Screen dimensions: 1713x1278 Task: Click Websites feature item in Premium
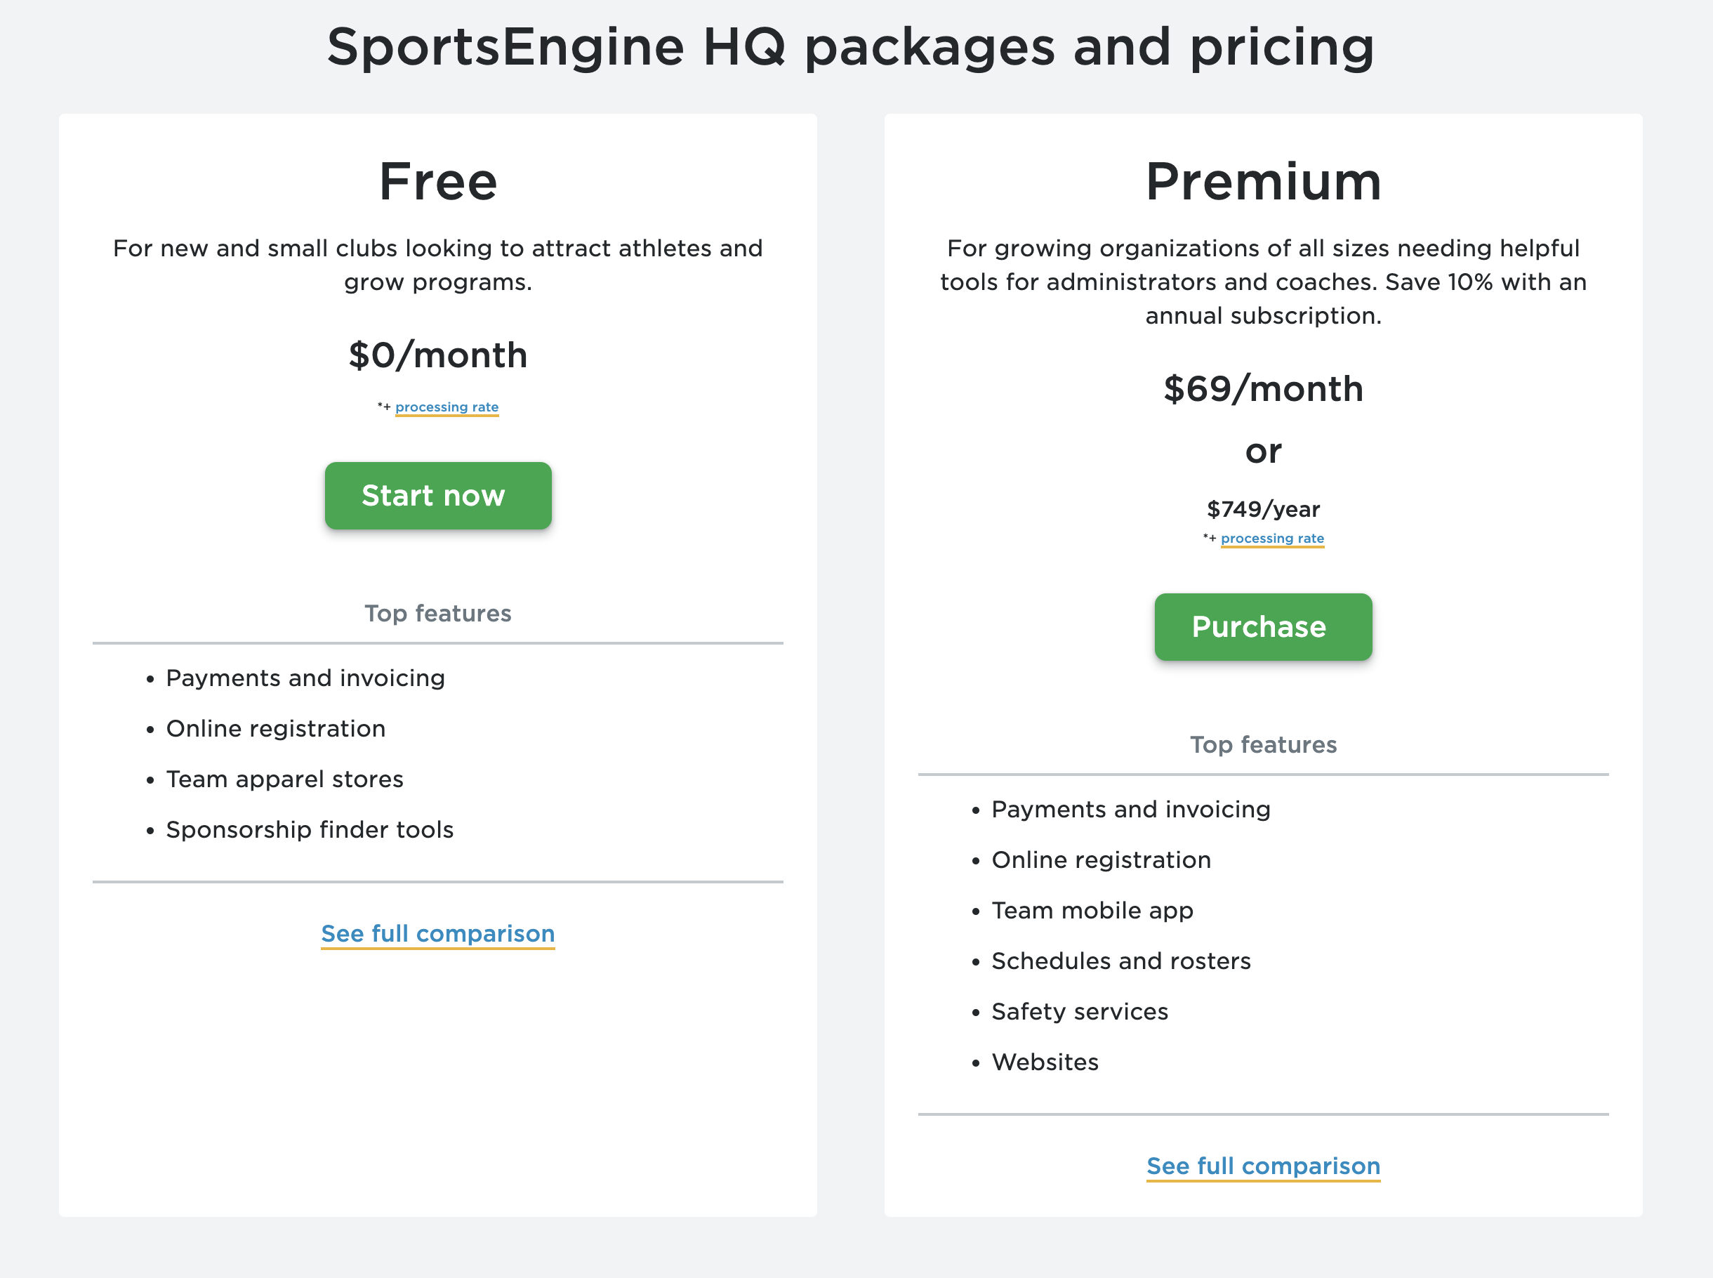(1045, 1062)
